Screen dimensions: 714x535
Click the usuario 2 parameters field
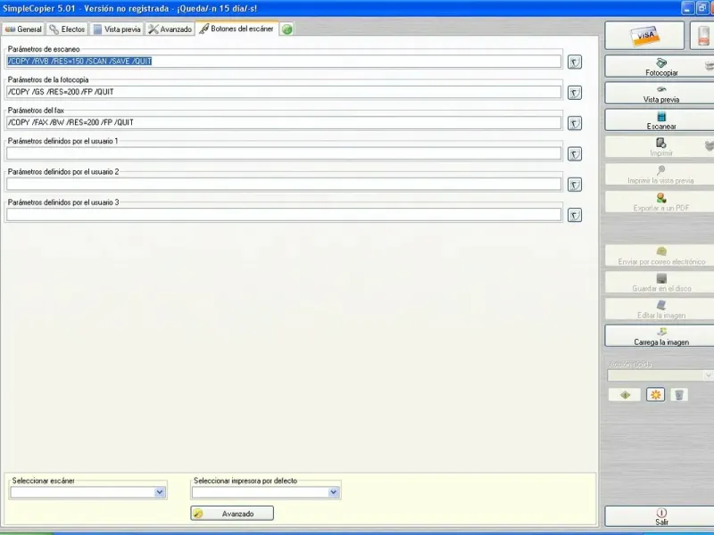tap(284, 184)
